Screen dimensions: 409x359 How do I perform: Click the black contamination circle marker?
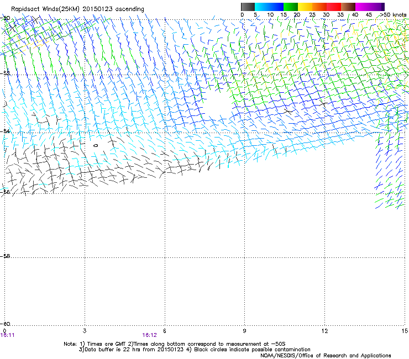96,145
